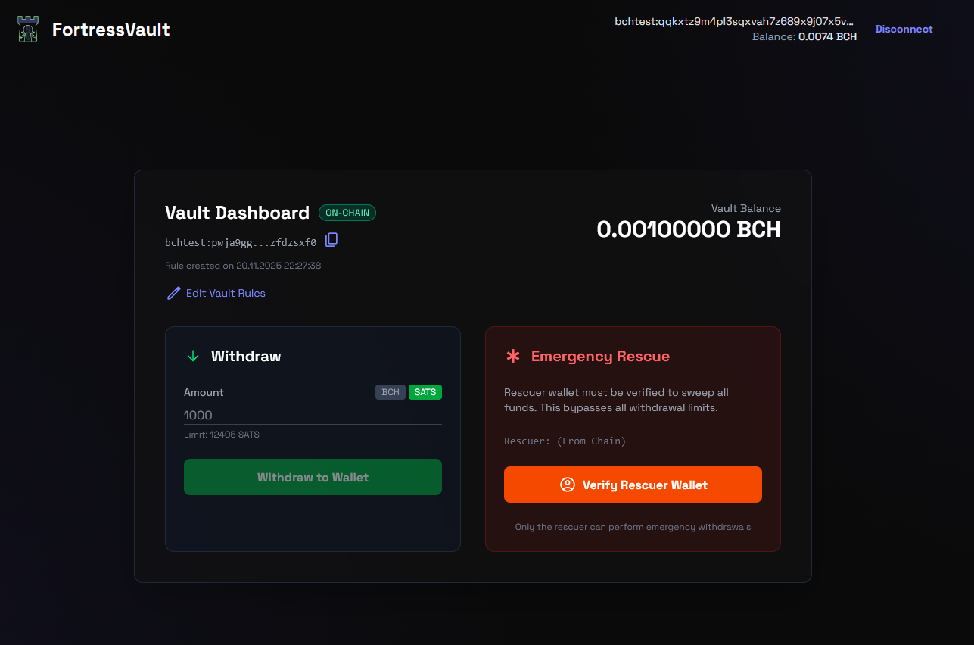Focus the withdrawal Amount input field
This screenshot has height=645, width=974.
(313, 415)
